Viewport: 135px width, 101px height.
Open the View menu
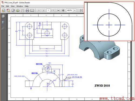point(13,6)
